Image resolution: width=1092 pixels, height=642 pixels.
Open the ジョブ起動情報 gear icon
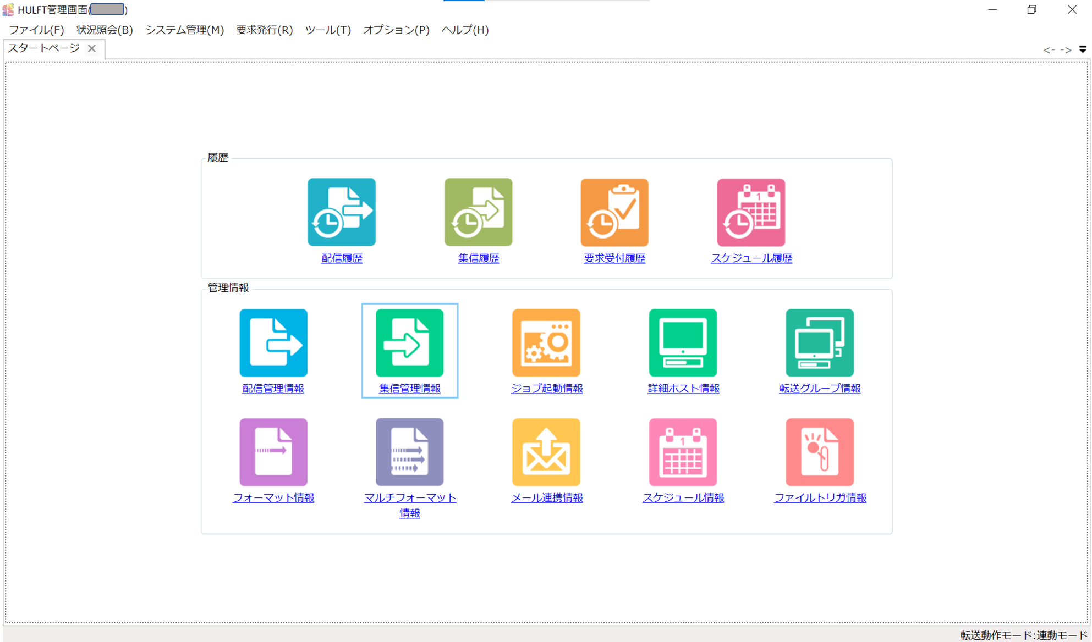pyautogui.click(x=546, y=342)
